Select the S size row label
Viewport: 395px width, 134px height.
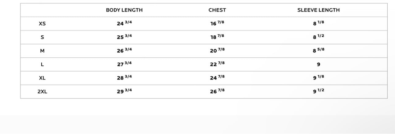(42, 38)
